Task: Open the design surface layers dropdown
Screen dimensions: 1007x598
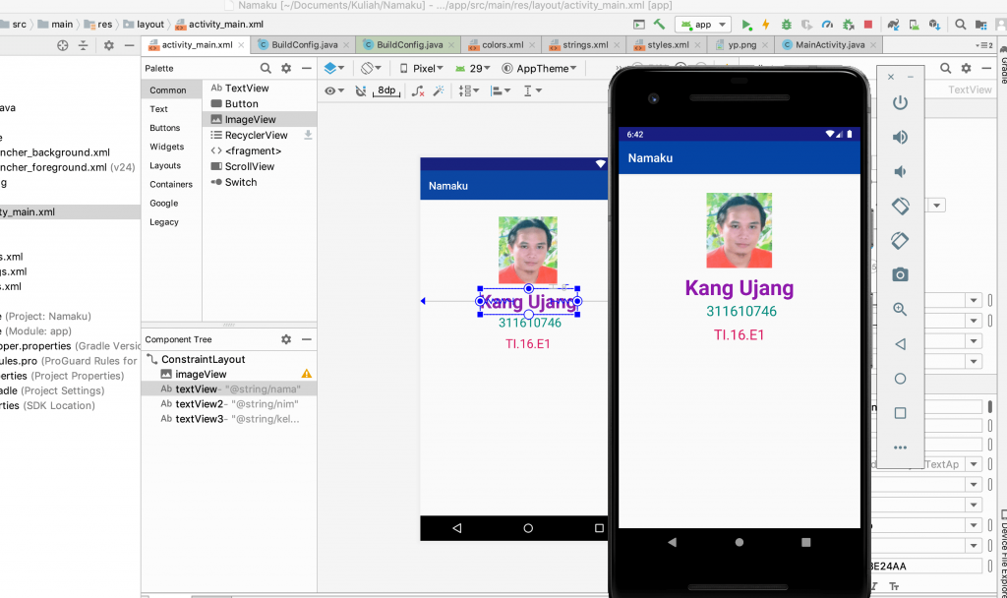Action: (x=335, y=68)
